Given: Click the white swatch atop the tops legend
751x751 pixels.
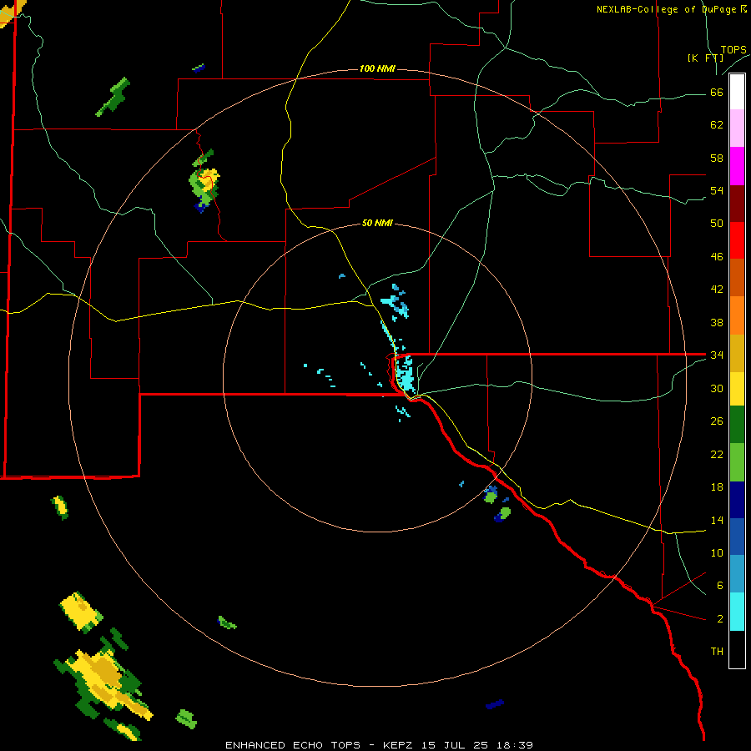Looking at the screenshot, I should pos(737,92).
